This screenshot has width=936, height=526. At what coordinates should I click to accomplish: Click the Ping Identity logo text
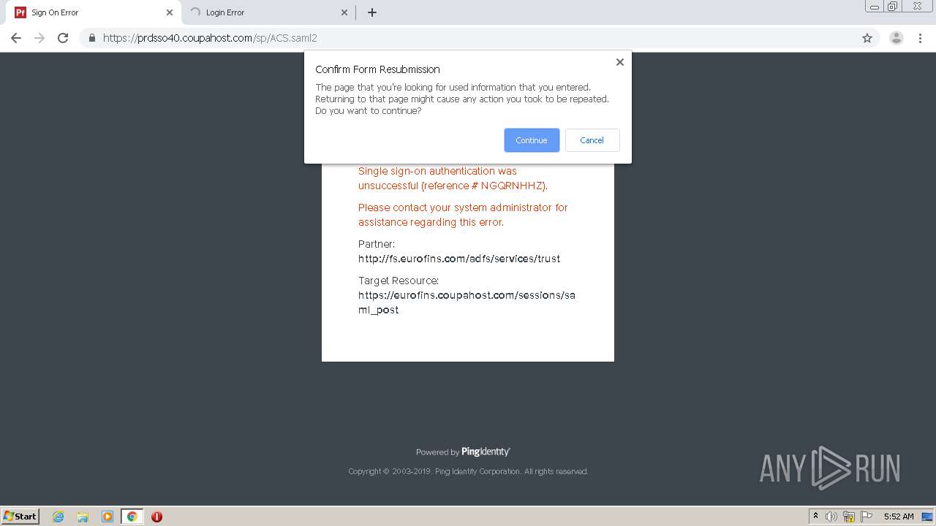point(486,451)
